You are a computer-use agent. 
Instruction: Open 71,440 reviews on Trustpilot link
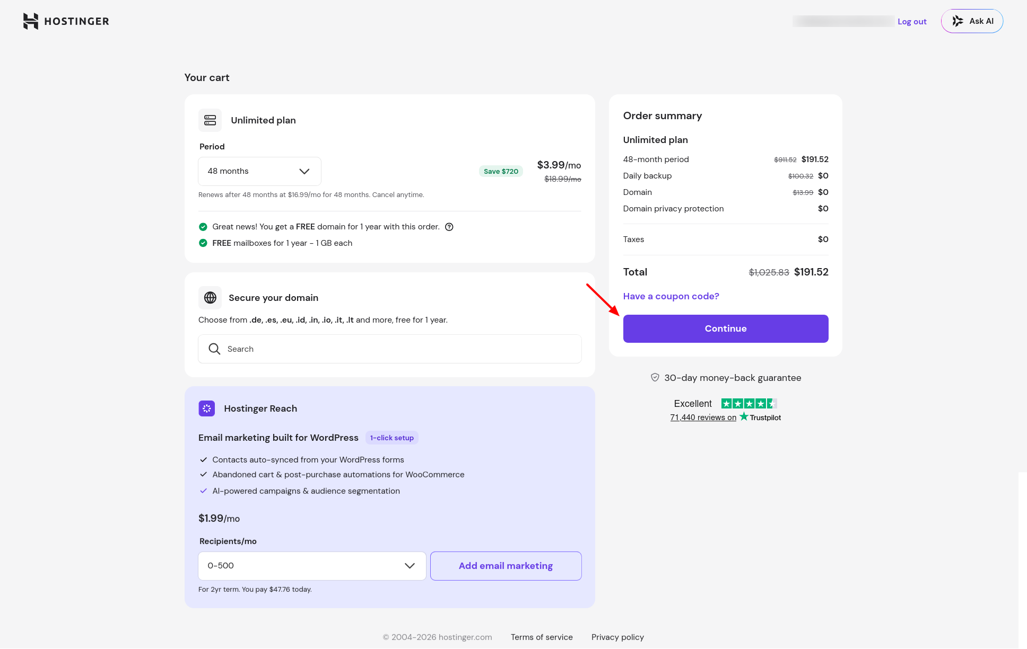(x=703, y=417)
